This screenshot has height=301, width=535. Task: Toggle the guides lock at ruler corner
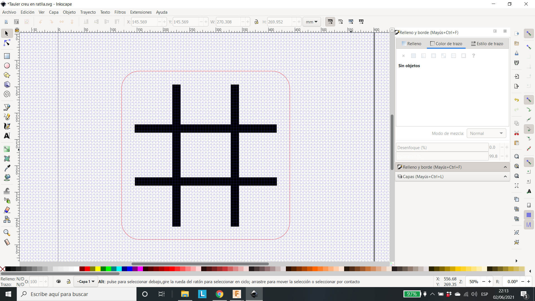tap(17, 30)
